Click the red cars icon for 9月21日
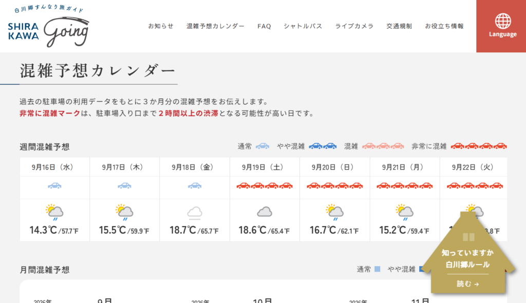 click(405, 185)
